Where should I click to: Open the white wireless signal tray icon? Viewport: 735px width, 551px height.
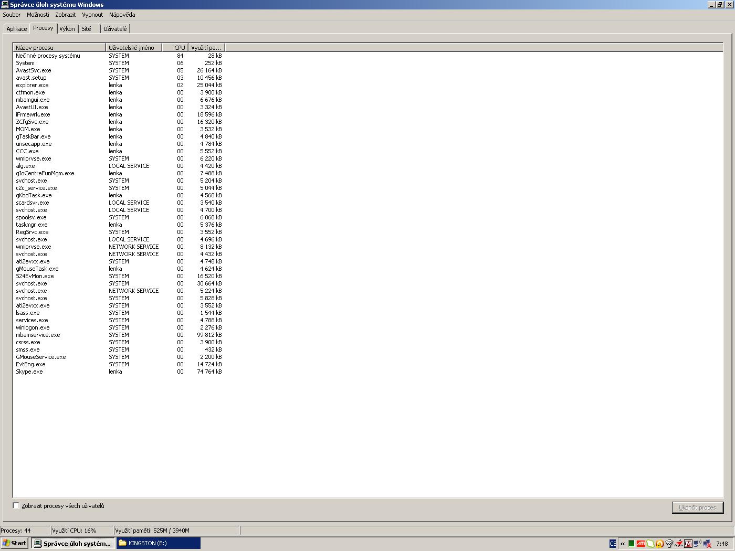669,544
